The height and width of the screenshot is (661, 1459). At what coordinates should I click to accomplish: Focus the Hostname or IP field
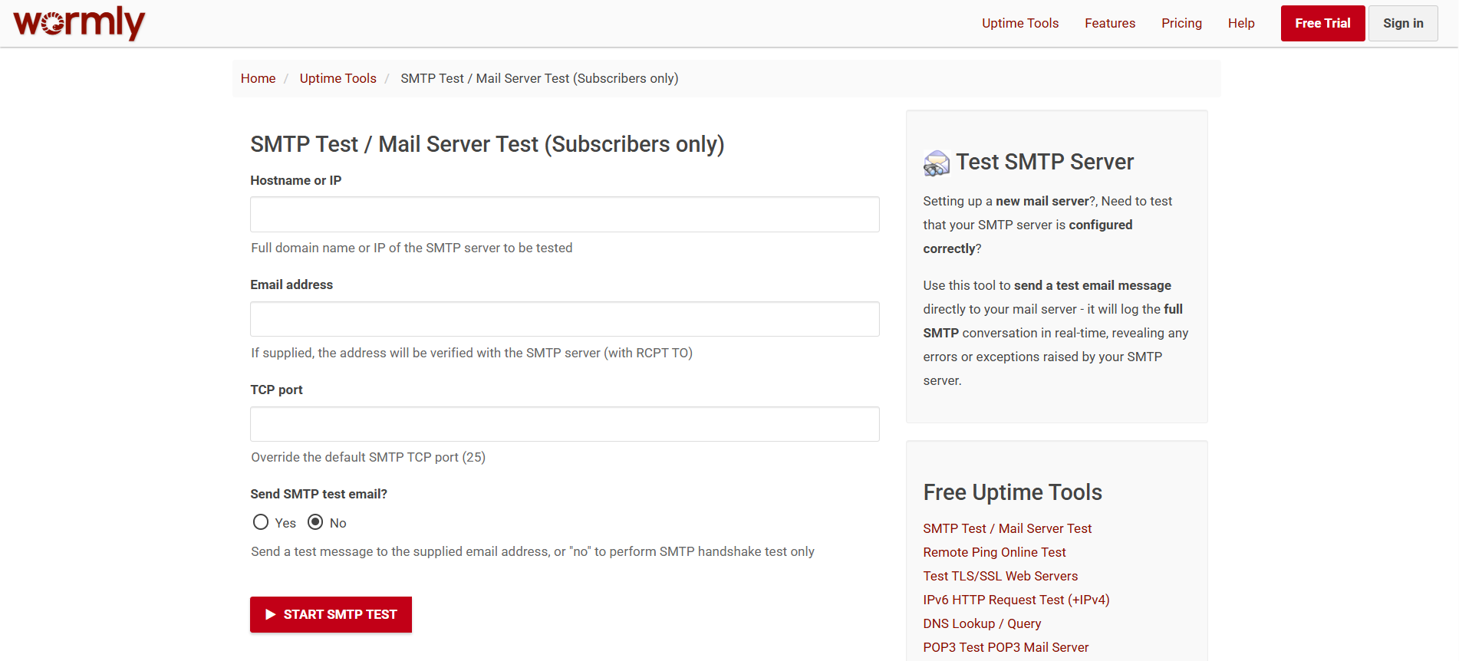point(565,214)
